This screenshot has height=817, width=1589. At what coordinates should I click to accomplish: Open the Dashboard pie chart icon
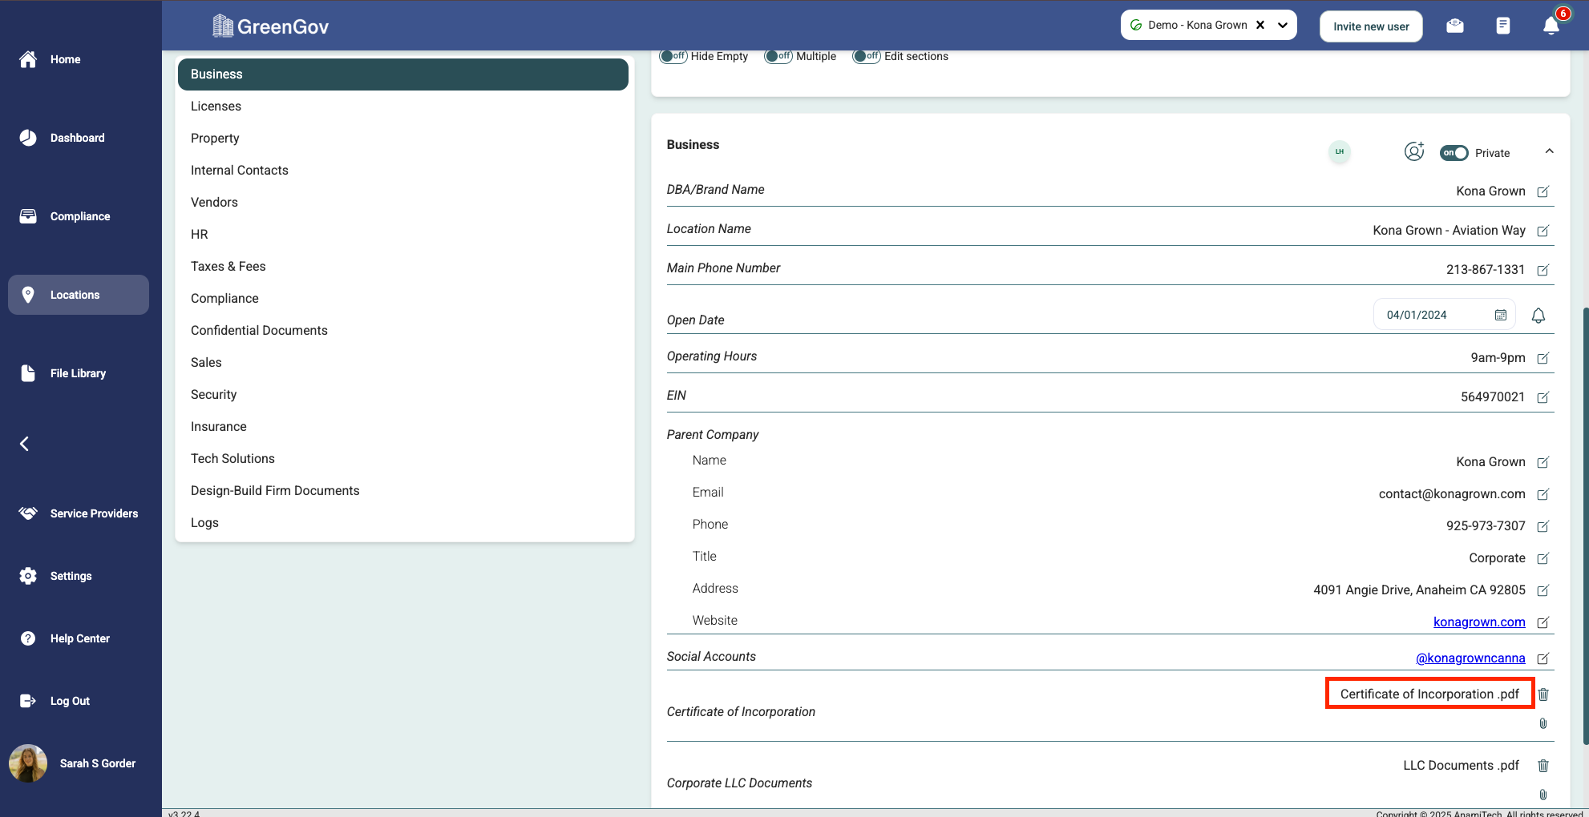coord(28,138)
